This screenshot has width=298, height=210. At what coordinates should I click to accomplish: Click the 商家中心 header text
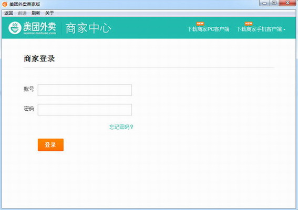(x=88, y=28)
